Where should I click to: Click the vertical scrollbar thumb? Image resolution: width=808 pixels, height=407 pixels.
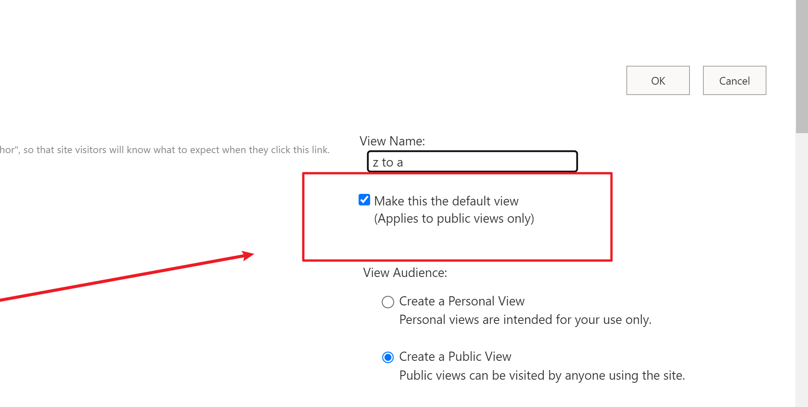[x=802, y=66]
